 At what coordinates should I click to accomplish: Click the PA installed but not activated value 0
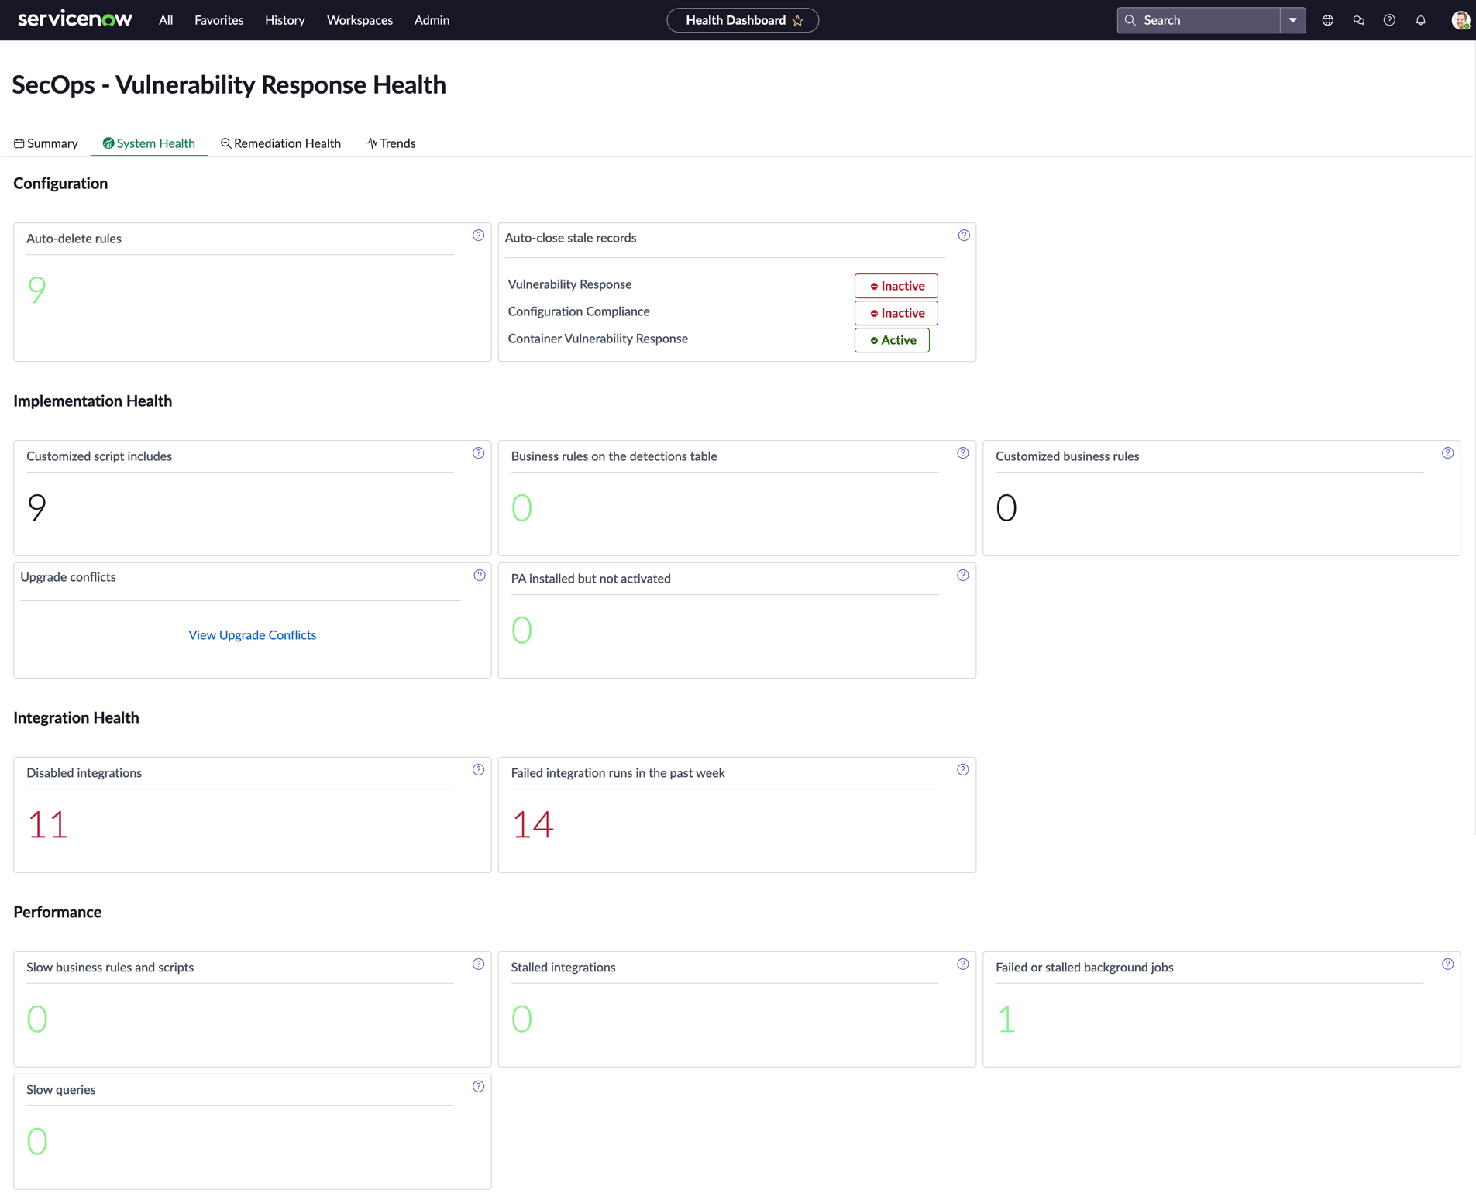(521, 630)
